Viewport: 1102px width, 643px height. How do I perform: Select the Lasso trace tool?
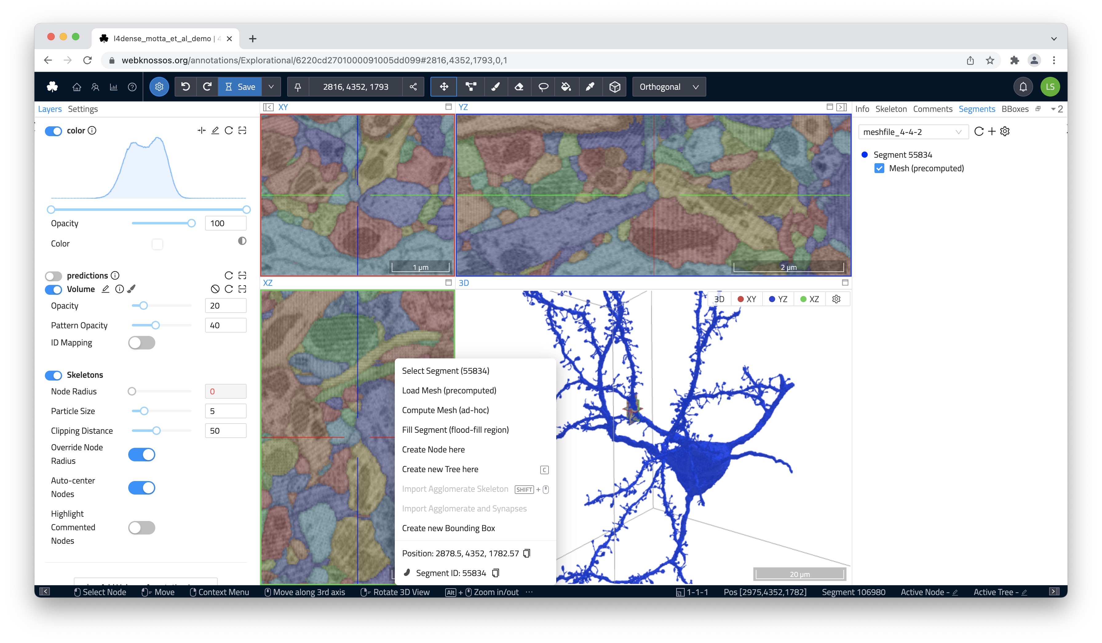tap(543, 87)
